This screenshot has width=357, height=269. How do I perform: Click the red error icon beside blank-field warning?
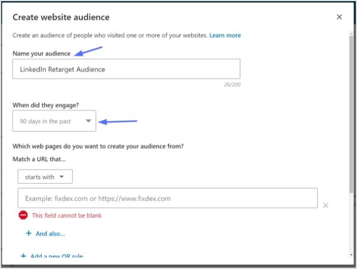tap(23, 215)
